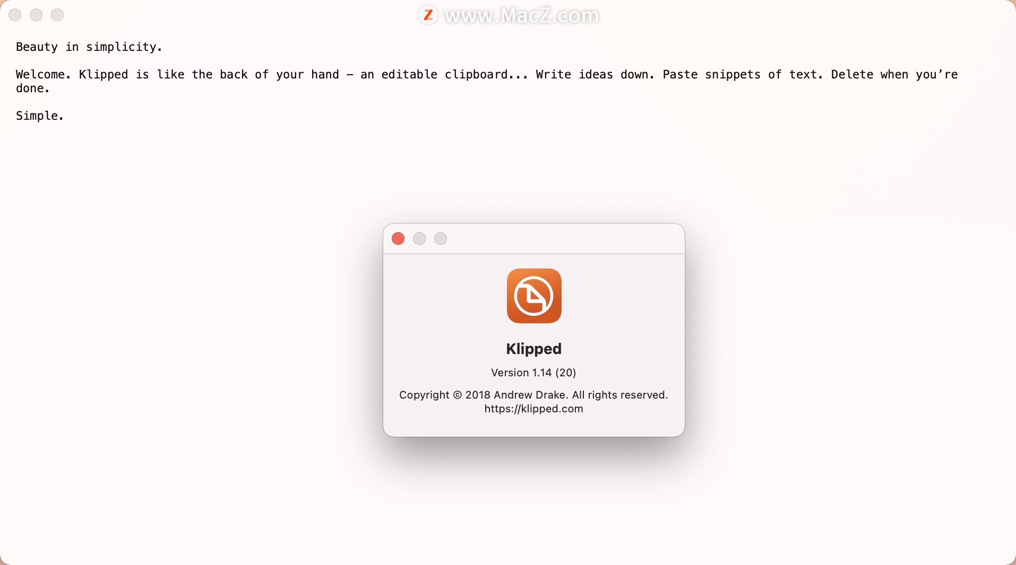The image size is (1016, 565).
Task: Place cursor in the 'Welcome. Klipped is like' line
Action: pyautogui.click(x=487, y=75)
